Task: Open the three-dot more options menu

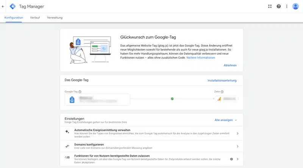Action: click(x=287, y=6)
